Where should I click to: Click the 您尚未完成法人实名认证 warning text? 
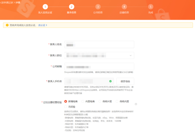(23, 25)
